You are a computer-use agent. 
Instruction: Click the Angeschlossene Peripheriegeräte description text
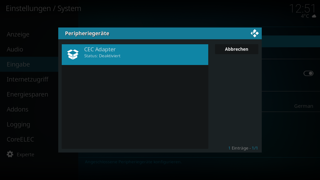pyautogui.click(x=133, y=162)
